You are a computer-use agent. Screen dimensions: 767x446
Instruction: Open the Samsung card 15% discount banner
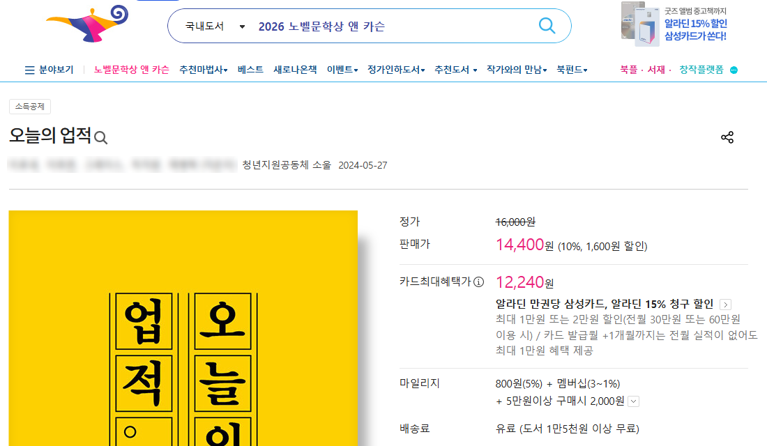674,24
